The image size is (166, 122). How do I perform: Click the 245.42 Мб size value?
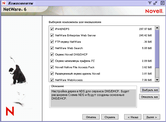[145, 35]
